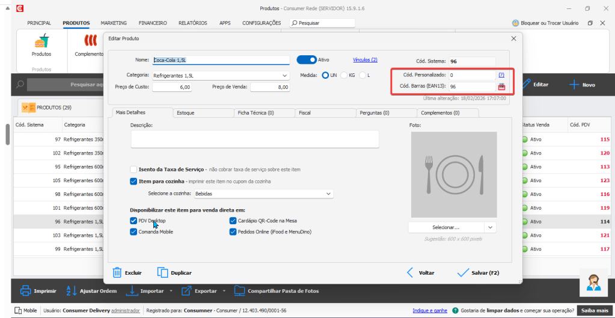
Task: Click the barcode generator icon beside EAN13
Action: pos(502,87)
